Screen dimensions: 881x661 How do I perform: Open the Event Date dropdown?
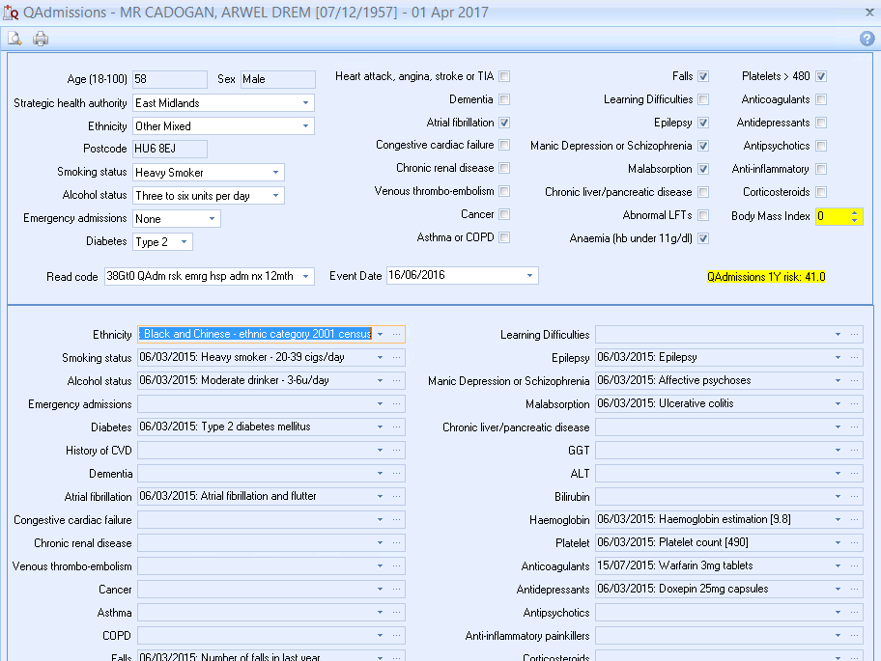(529, 276)
